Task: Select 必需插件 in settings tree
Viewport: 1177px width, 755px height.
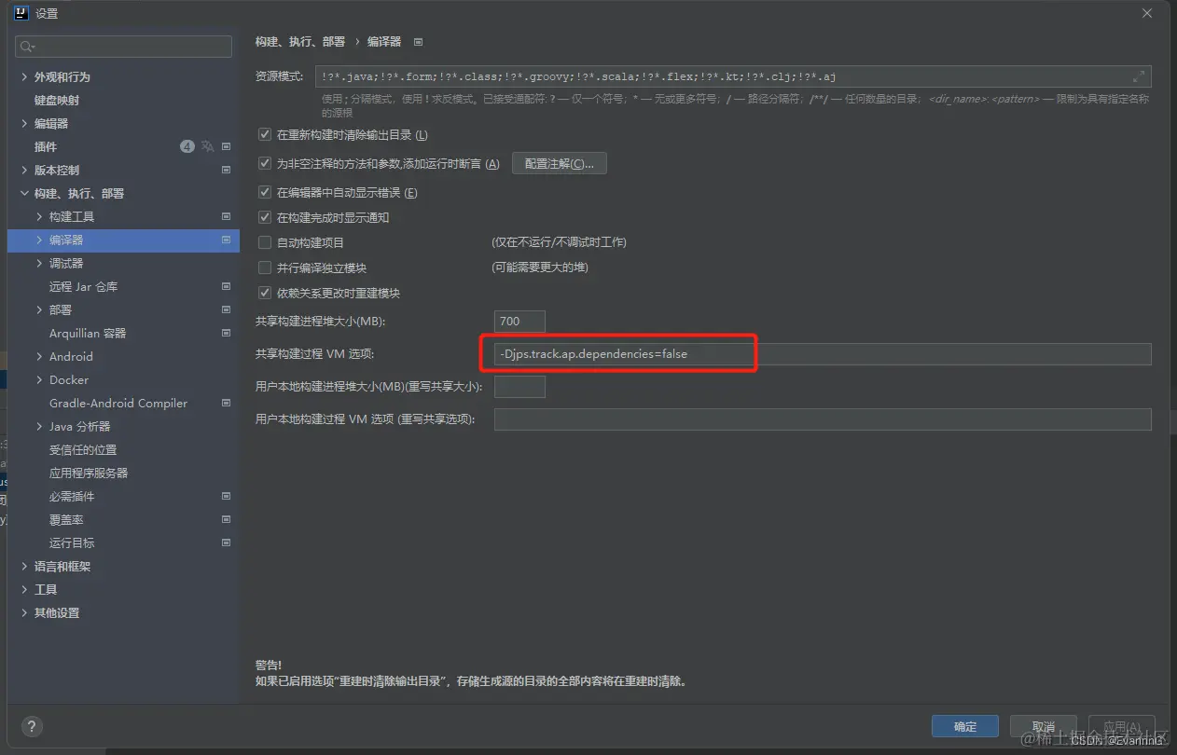Action: [x=72, y=496]
